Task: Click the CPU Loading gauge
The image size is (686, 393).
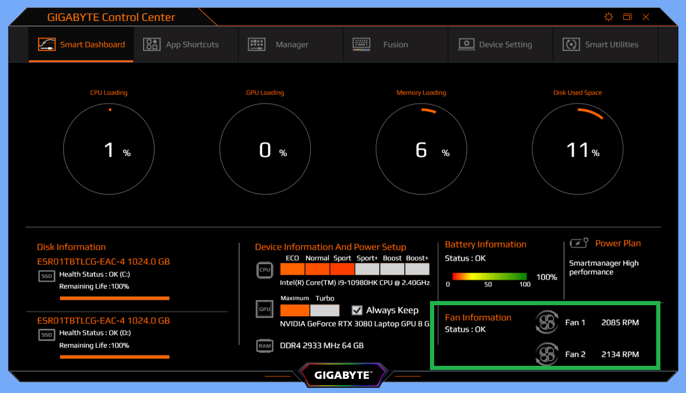Action: 109,150
